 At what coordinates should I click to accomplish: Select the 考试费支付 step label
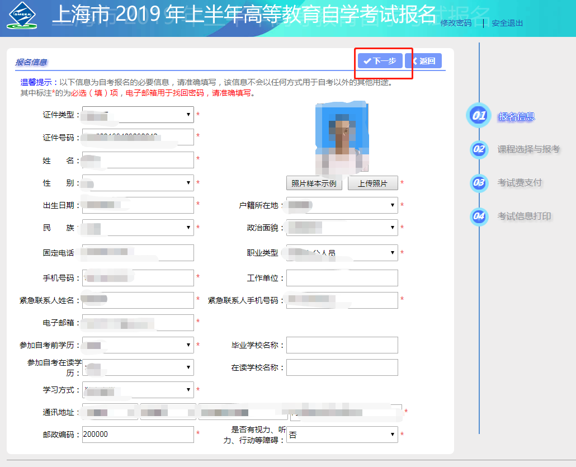tap(520, 183)
